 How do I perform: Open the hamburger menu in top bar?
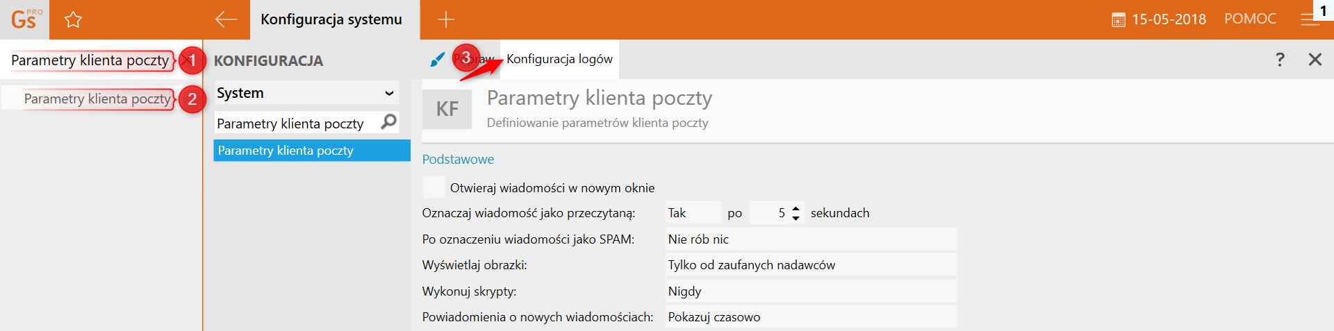pos(1310,20)
